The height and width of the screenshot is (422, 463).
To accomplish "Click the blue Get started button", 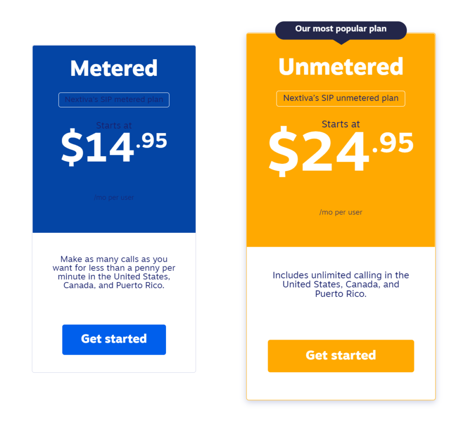I will 114,339.
